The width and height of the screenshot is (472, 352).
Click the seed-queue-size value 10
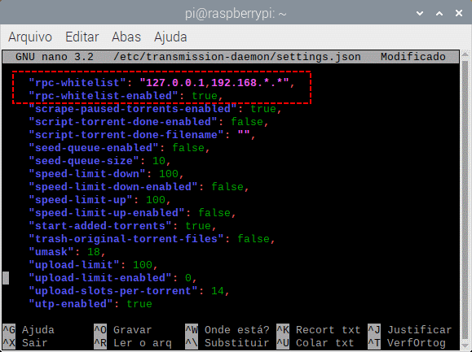tap(159, 161)
